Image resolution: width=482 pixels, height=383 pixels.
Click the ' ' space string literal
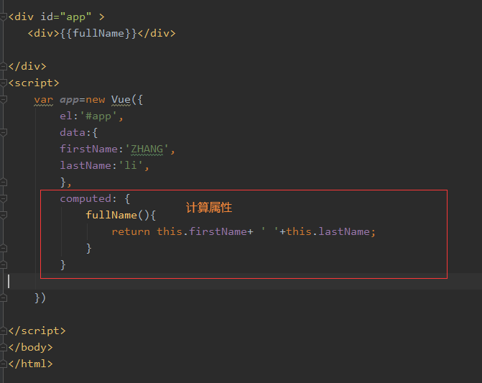(269, 231)
